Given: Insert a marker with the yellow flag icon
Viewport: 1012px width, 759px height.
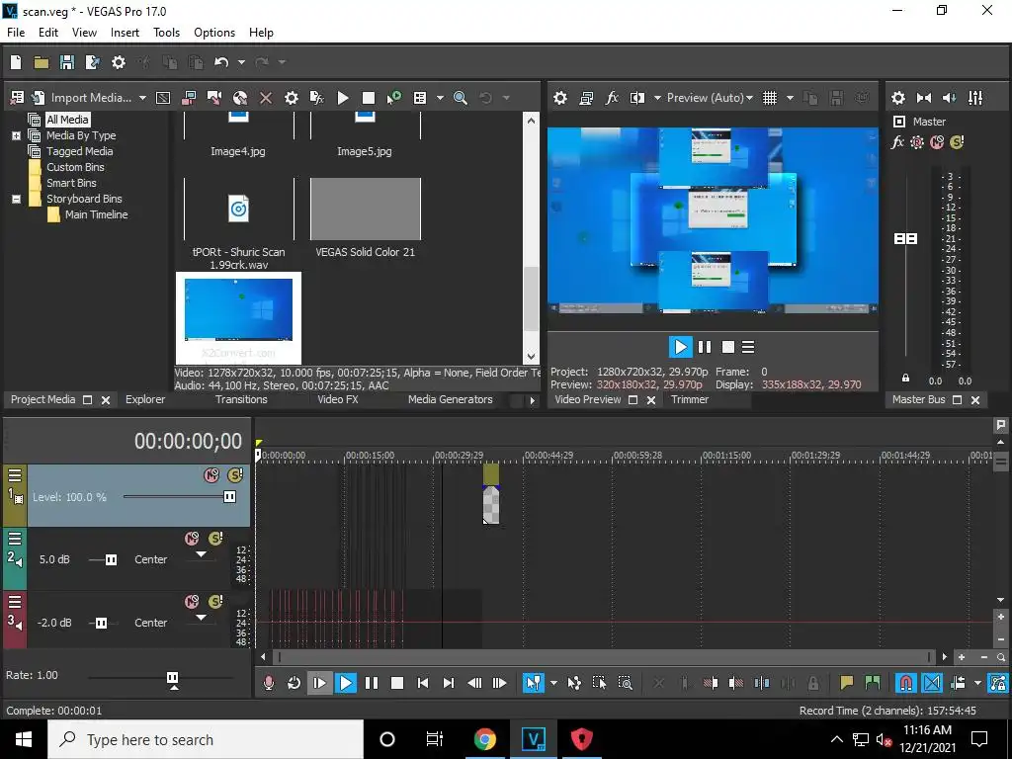Looking at the screenshot, I should (x=846, y=683).
